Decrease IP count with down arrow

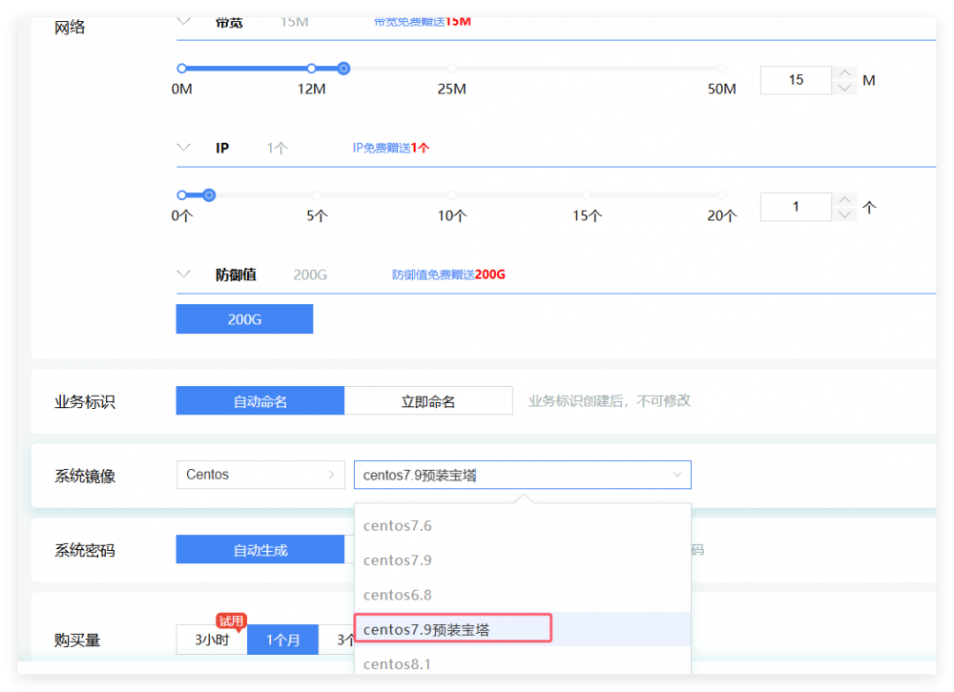coord(844,214)
